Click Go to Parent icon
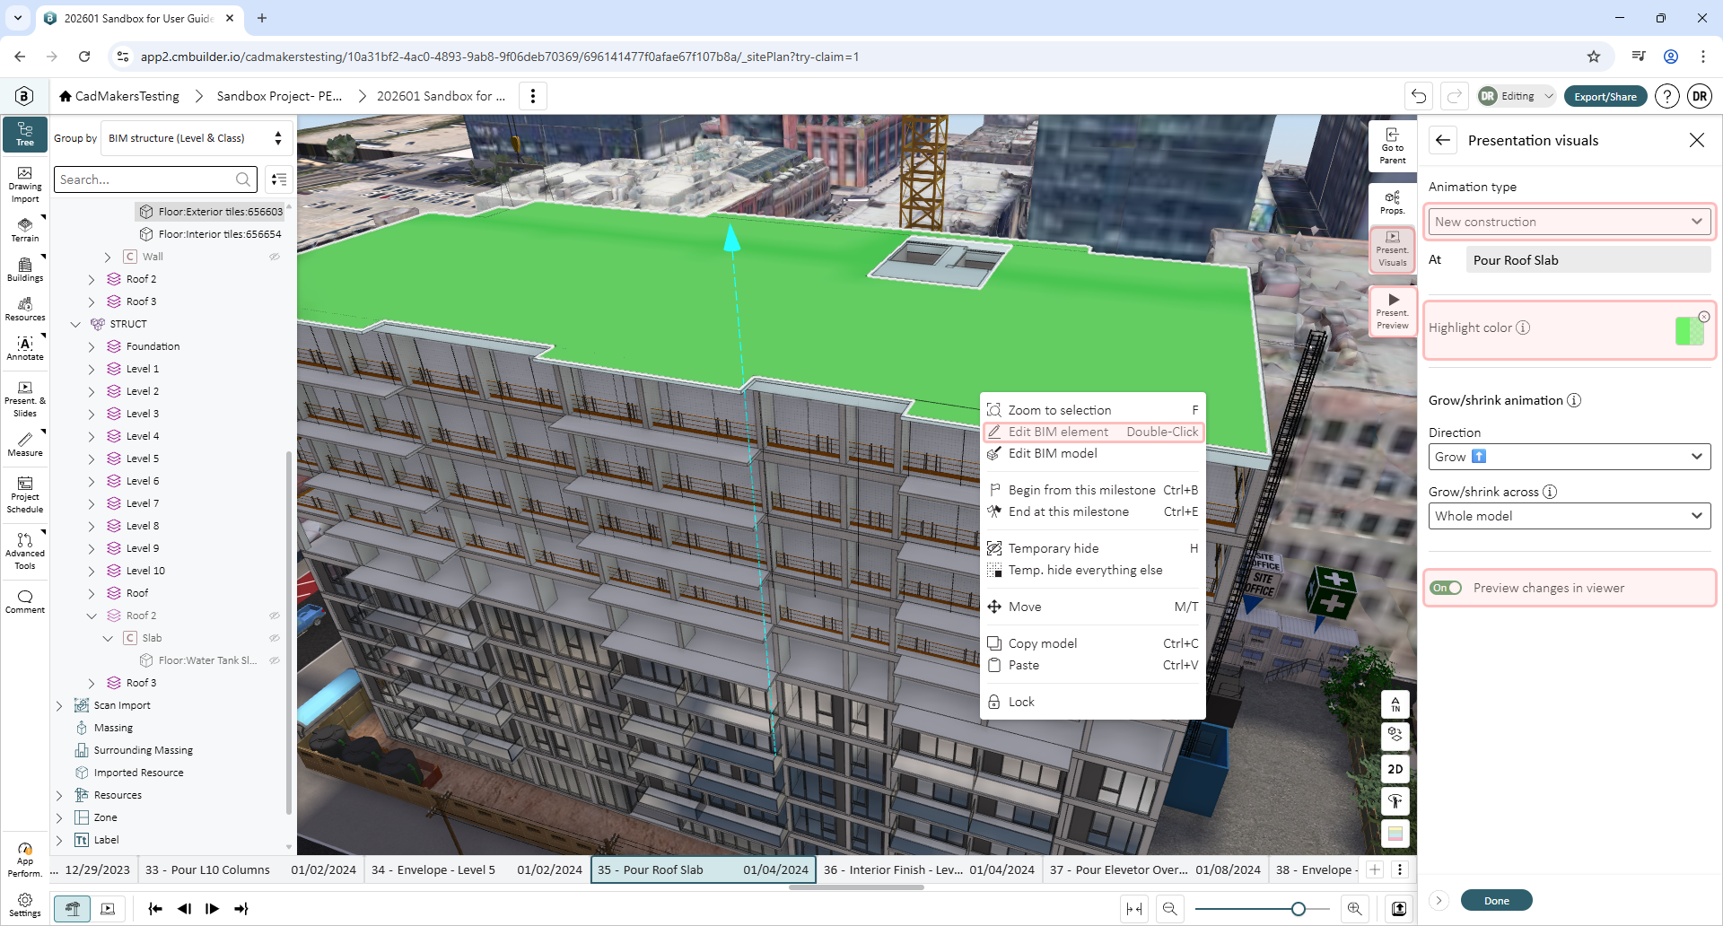This screenshot has height=926, width=1723. pyautogui.click(x=1393, y=146)
